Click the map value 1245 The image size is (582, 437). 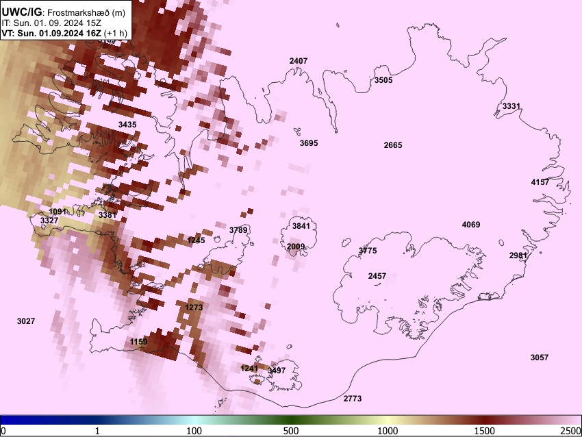(196, 240)
